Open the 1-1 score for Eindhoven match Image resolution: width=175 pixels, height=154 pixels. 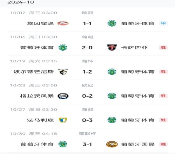click(87, 23)
